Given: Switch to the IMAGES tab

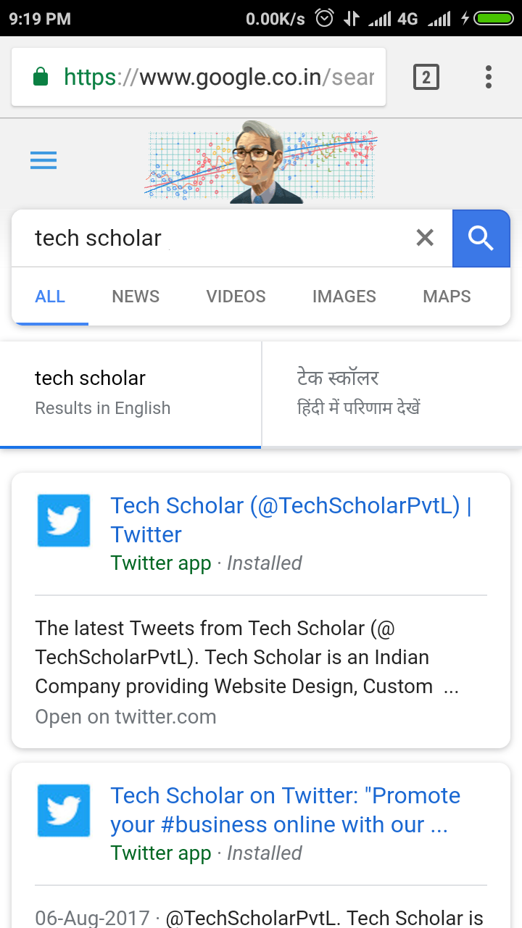Looking at the screenshot, I should (x=344, y=297).
